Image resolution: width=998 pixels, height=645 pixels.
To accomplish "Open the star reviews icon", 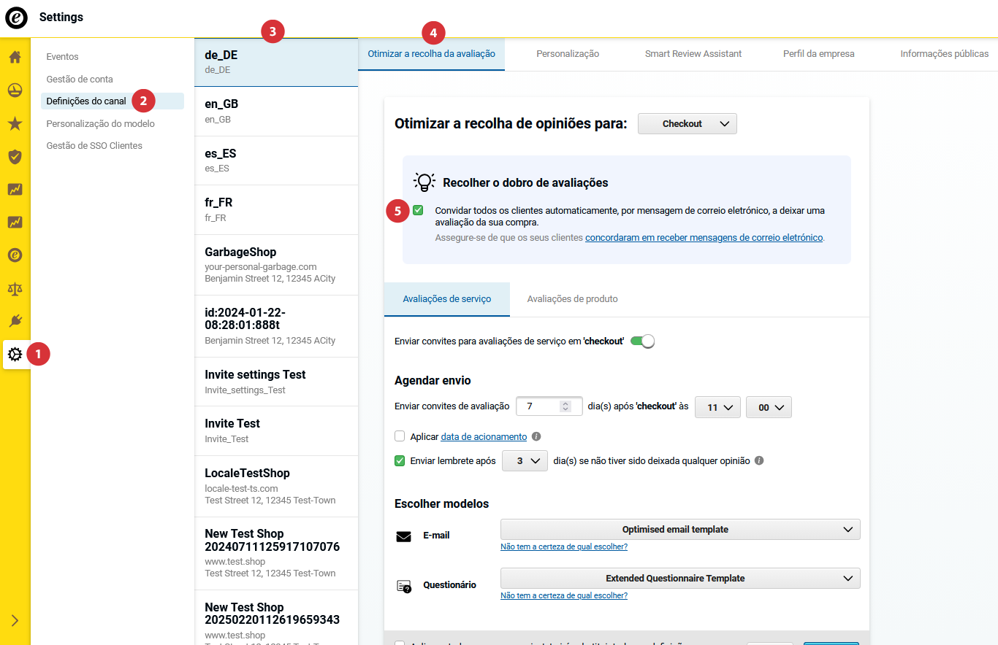I will (x=15, y=123).
